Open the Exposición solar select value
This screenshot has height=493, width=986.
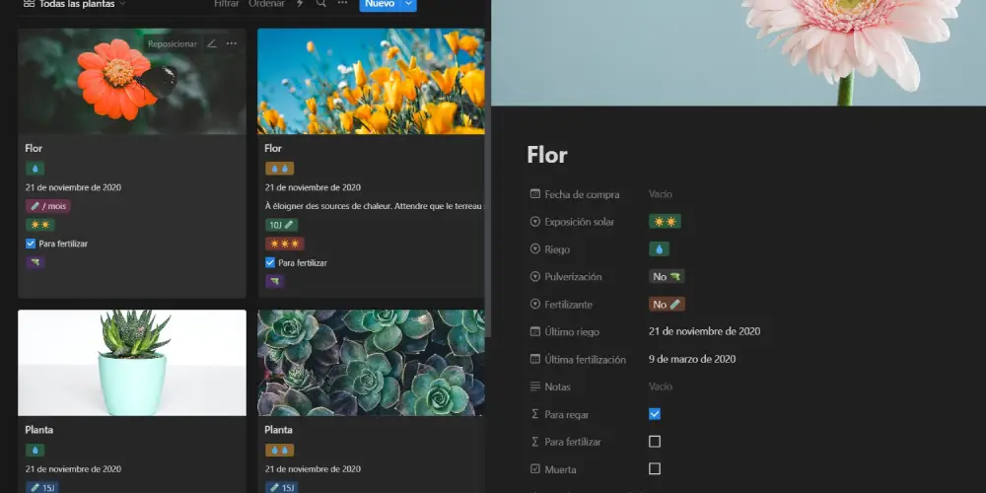[665, 222]
